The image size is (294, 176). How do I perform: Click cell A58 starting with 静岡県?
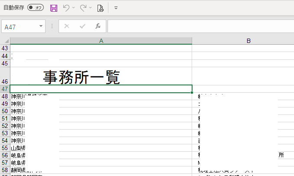[101, 170]
